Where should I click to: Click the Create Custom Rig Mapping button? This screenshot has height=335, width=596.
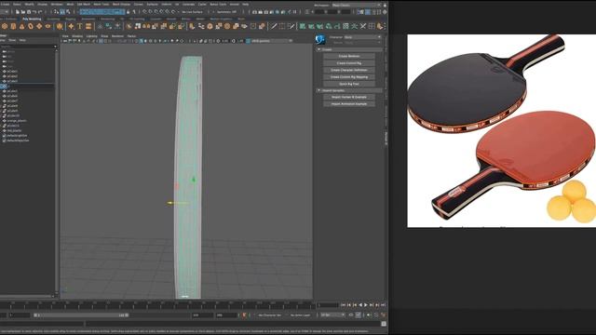[349, 76]
